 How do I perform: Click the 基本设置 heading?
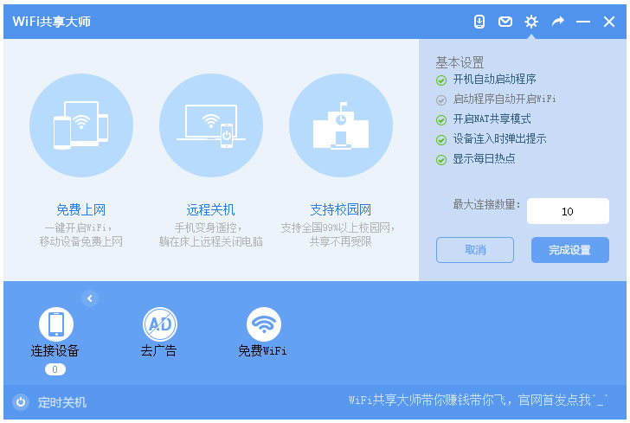coord(460,62)
